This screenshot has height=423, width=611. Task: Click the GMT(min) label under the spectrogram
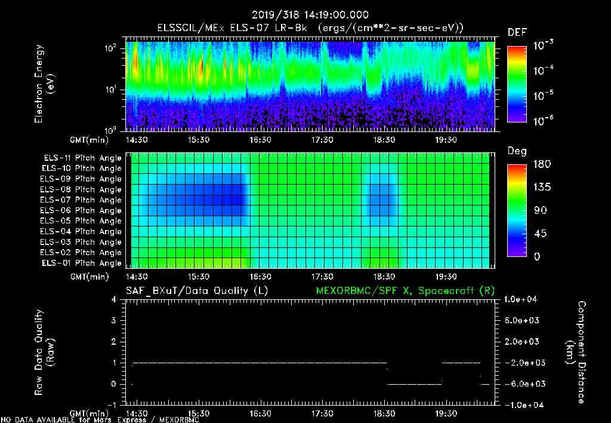(90, 140)
